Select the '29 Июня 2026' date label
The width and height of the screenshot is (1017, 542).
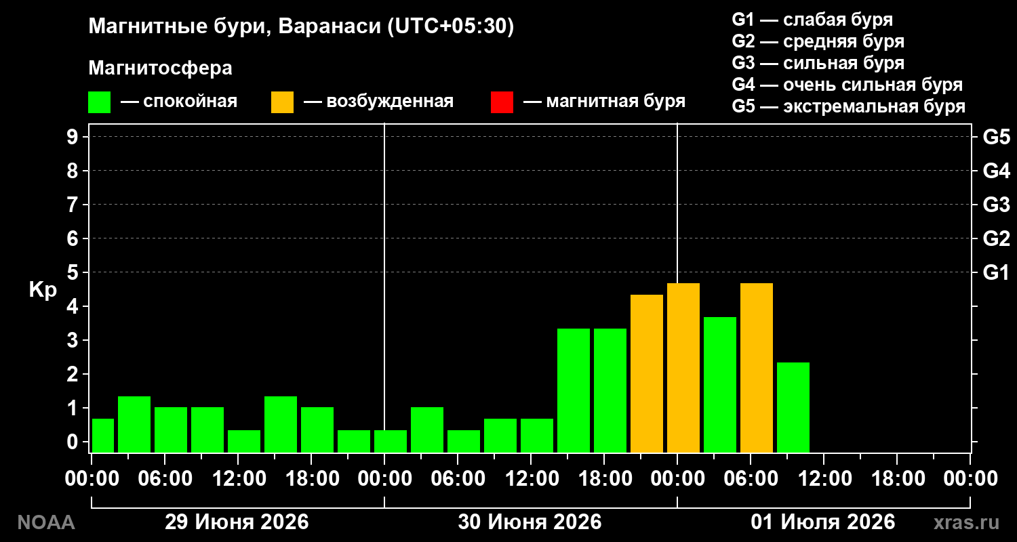[x=237, y=522]
